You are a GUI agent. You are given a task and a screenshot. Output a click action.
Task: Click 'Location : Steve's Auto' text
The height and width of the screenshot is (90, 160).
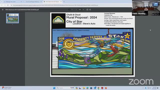tap(84, 24)
